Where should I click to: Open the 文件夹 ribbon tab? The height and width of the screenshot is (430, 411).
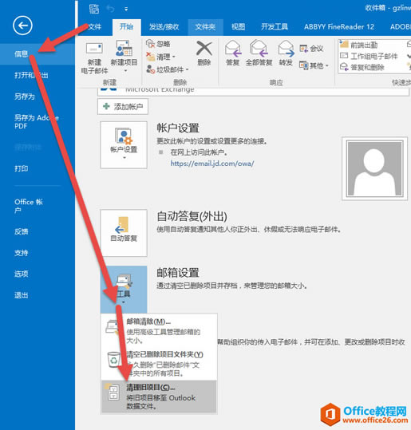click(x=205, y=27)
